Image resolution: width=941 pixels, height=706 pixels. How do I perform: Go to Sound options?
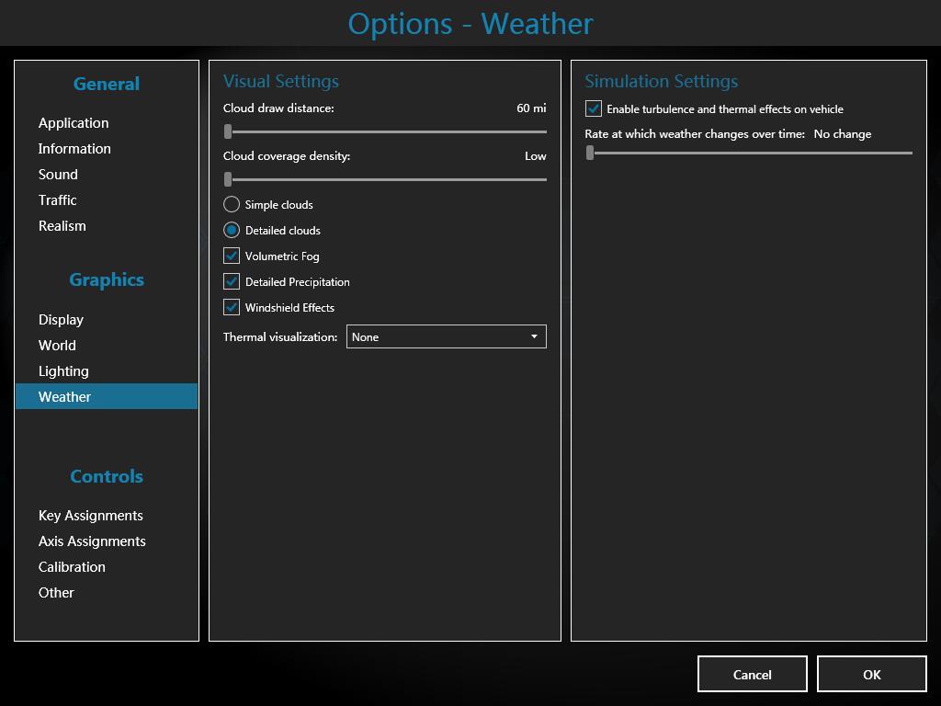(x=58, y=175)
